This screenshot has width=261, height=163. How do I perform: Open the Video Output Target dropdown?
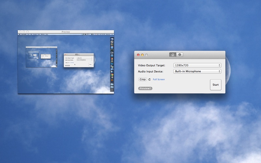[197, 66]
